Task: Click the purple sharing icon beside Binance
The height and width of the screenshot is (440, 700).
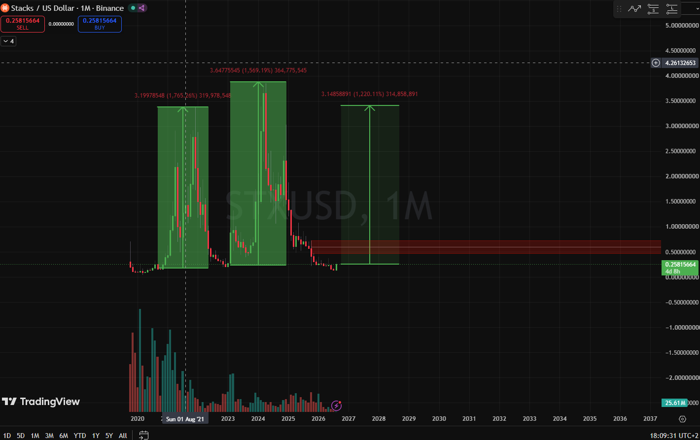Action: click(x=141, y=8)
